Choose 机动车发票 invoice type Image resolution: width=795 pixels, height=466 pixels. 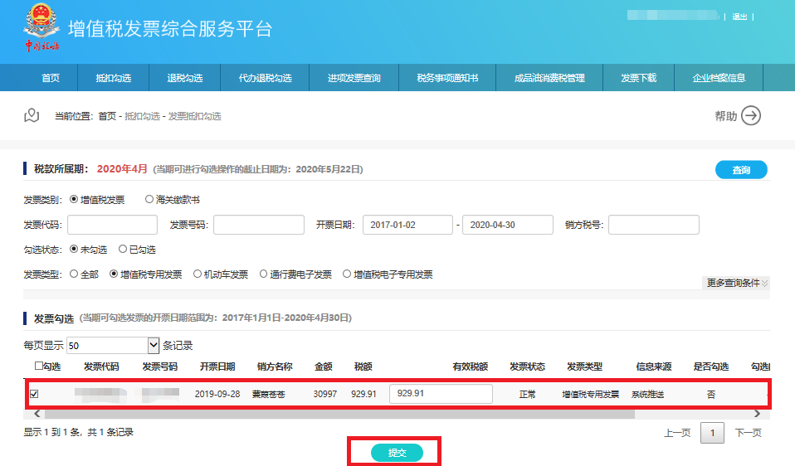pos(198,274)
